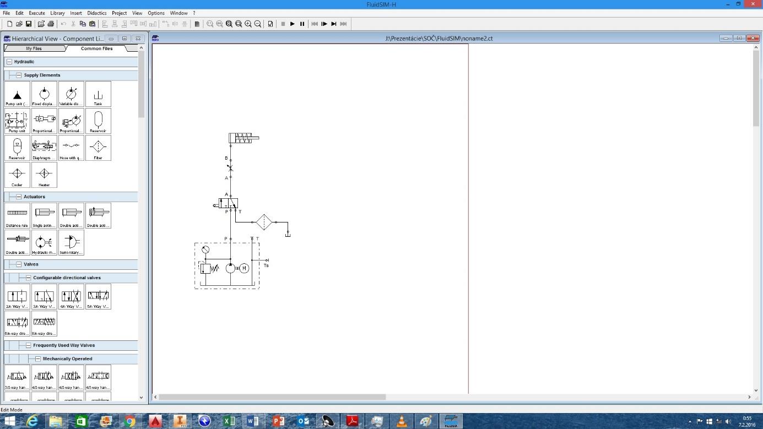Select the Fixed displacement pump component
Viewport: 763px width, 429px height.
pos(44,94)
